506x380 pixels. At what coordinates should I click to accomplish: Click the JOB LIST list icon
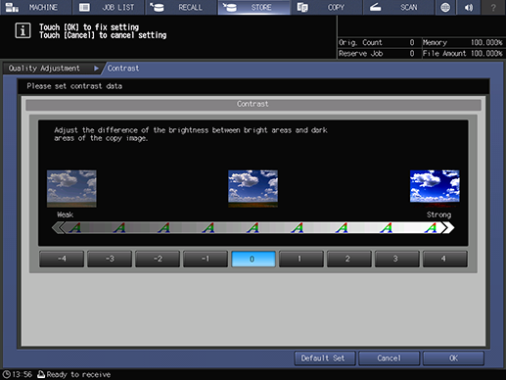[84, 7]
